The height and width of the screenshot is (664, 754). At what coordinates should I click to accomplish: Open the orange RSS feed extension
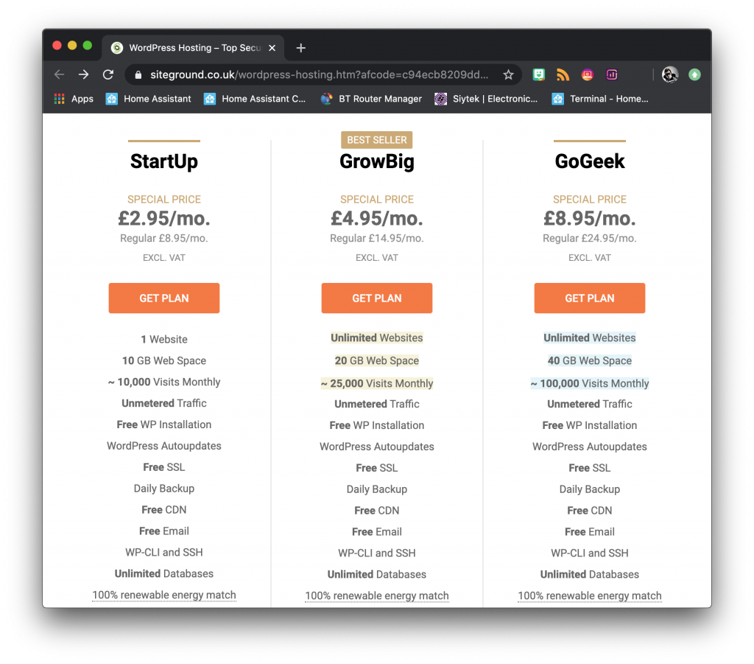563,74
